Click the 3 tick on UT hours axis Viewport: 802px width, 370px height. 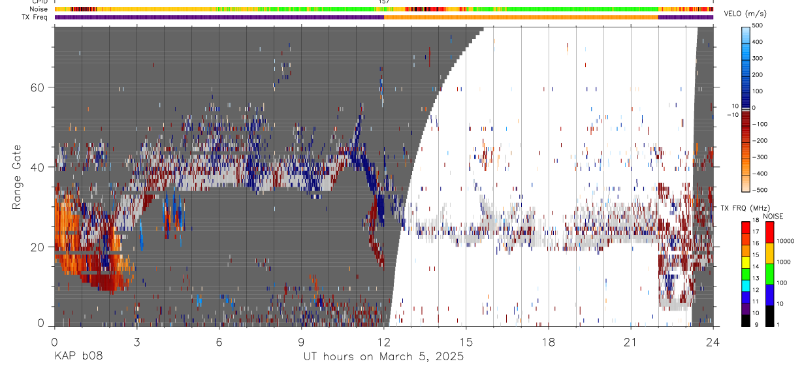pyautogui.click(x=136, y=341)
